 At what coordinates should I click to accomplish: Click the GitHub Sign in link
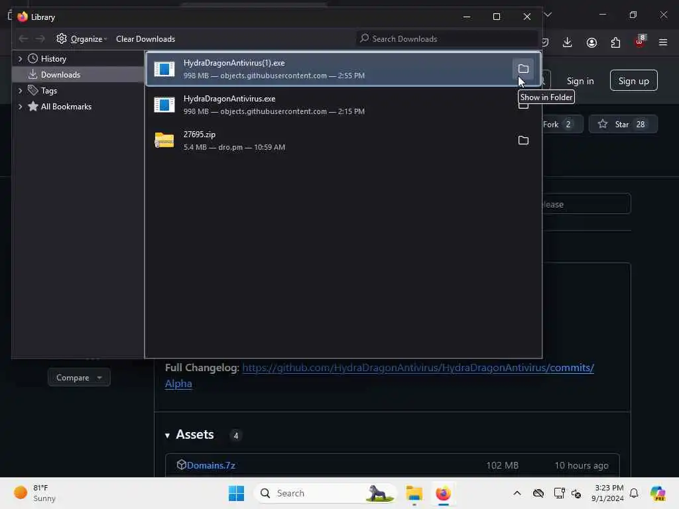coord(580,81)
